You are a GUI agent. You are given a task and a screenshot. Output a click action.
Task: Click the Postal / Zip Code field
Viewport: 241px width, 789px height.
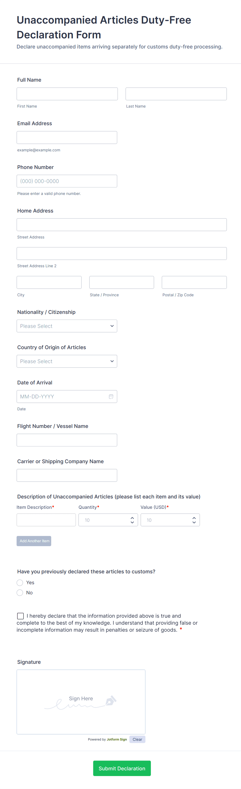(194, 282)
